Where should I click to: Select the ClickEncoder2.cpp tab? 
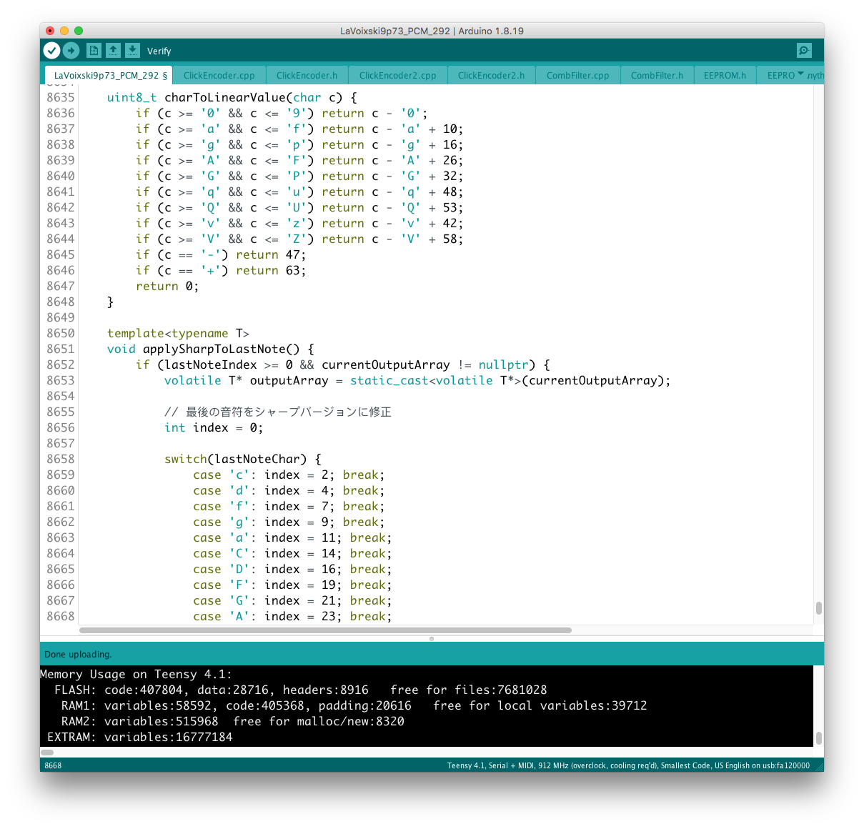(x=397, y=75)
